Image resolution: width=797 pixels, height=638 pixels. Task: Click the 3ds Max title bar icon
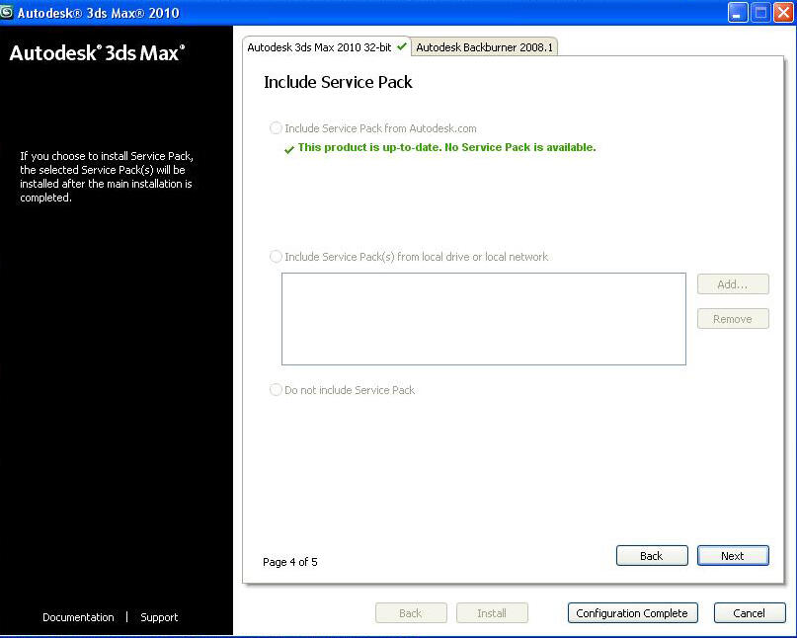click(x=6, y=12)
